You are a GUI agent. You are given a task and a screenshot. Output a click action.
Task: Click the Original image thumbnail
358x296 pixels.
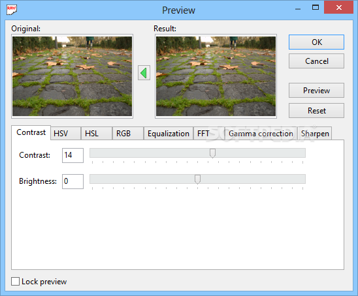tap(72, 76)
